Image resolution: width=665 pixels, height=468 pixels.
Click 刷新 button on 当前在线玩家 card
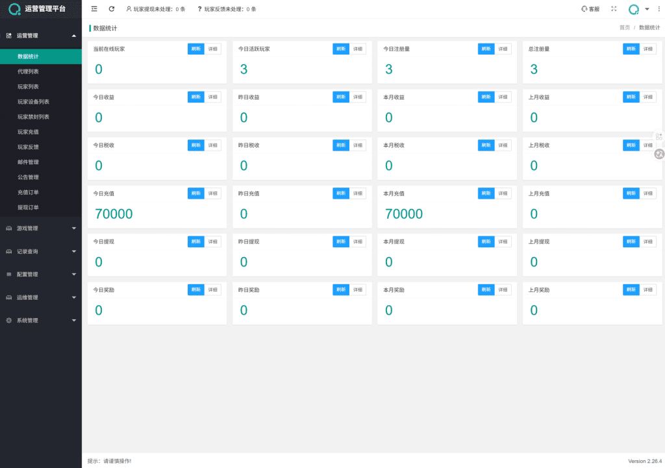point(195,49)
